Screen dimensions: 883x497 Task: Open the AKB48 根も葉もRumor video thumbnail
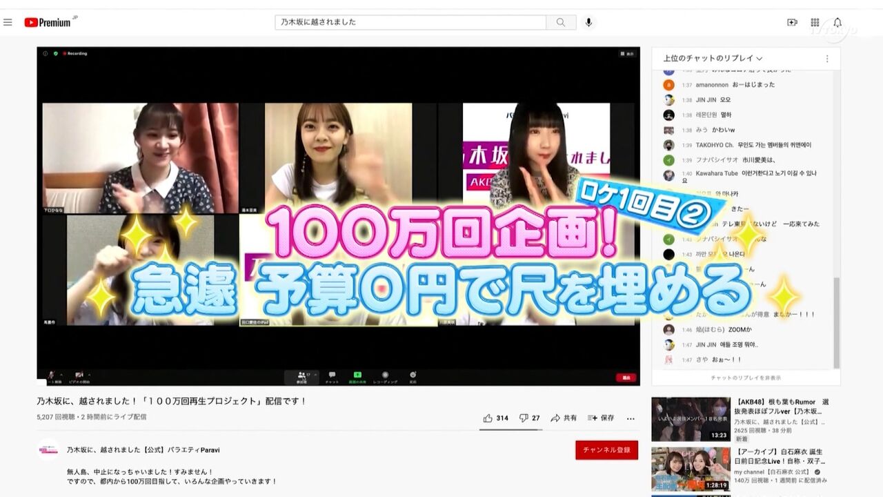691,419
